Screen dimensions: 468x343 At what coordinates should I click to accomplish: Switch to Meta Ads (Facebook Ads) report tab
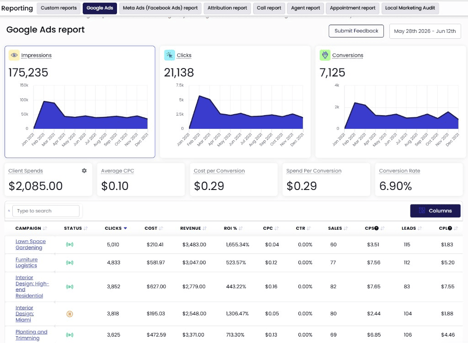point(160,8)
